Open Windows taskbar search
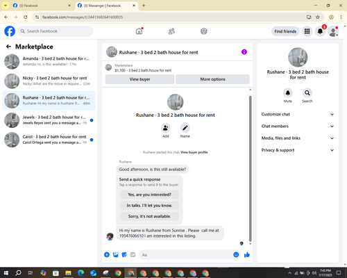 tap(18, 273)
